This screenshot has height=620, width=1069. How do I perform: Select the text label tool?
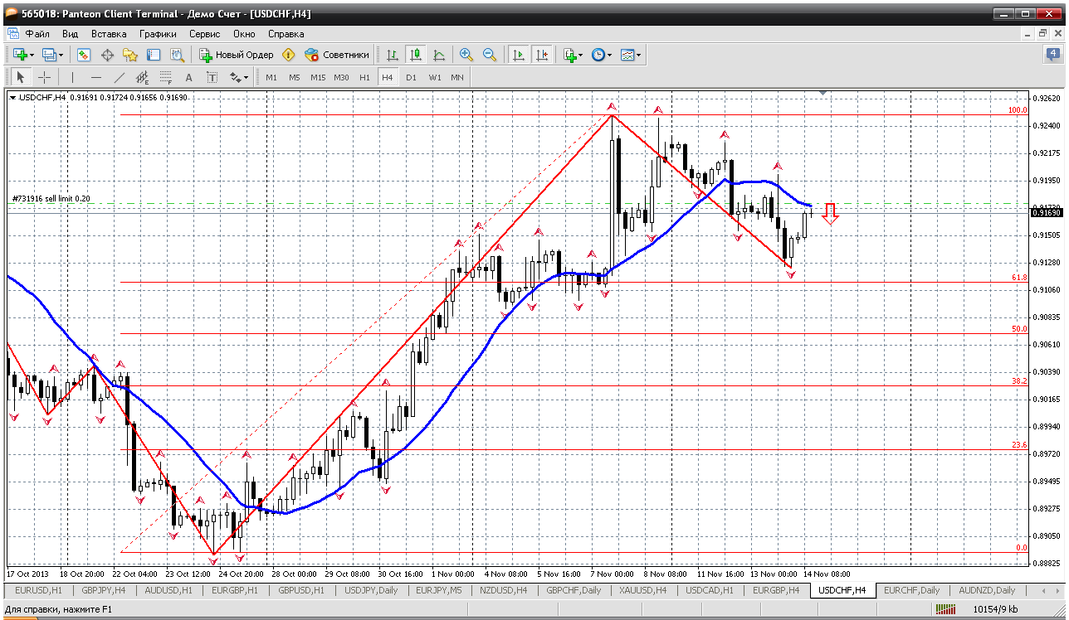(212, 77)
